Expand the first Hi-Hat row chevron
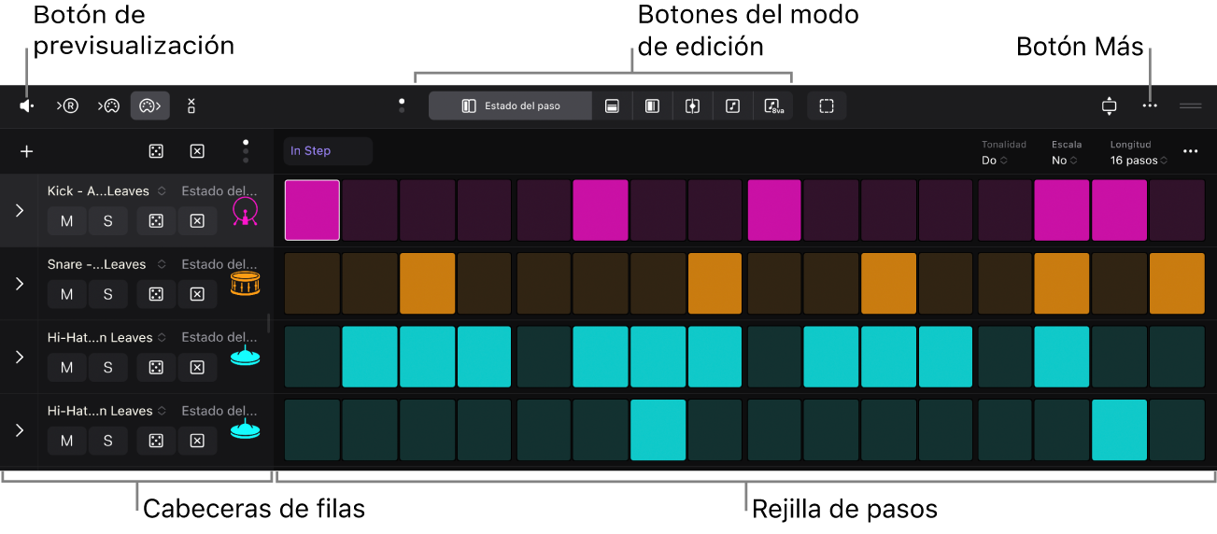 pyautogui.click(x=20, y=357)
